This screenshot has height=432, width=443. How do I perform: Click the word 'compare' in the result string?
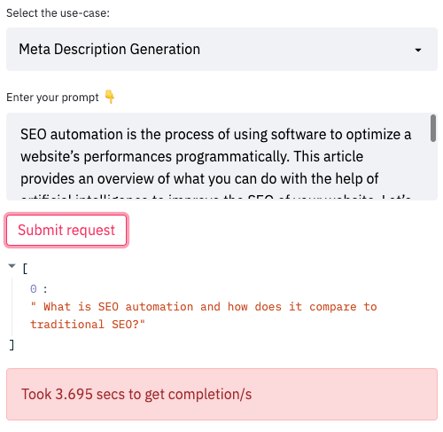coord(333,307)
